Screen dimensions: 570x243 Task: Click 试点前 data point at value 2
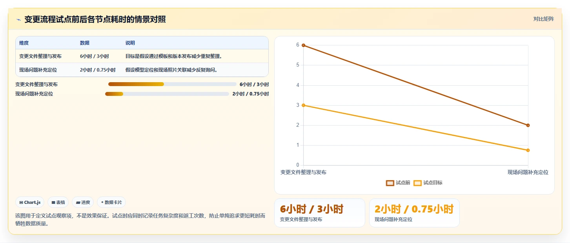pyautogui.click(x=528, y=125)
